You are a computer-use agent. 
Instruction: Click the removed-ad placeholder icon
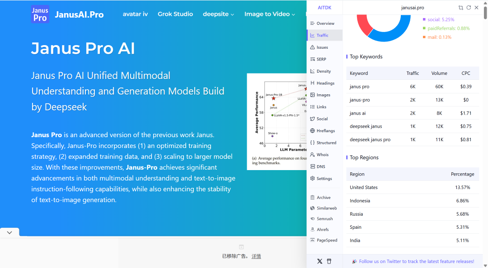[x=241, y=247]
